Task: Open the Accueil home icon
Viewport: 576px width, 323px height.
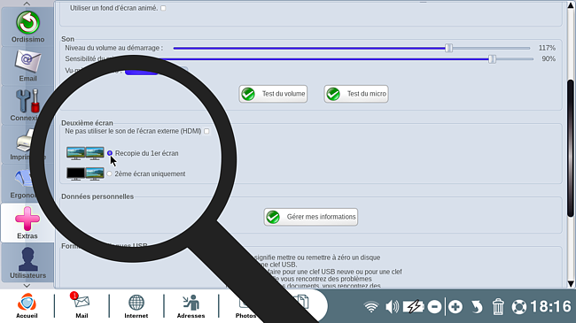Action: (27, 306)
